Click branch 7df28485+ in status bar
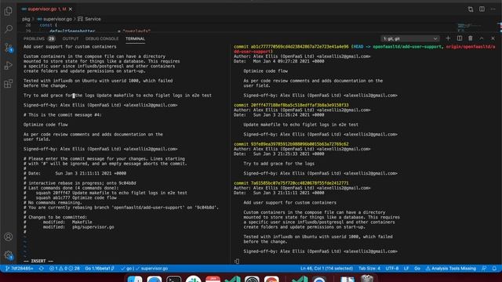 tap(19, 268)
